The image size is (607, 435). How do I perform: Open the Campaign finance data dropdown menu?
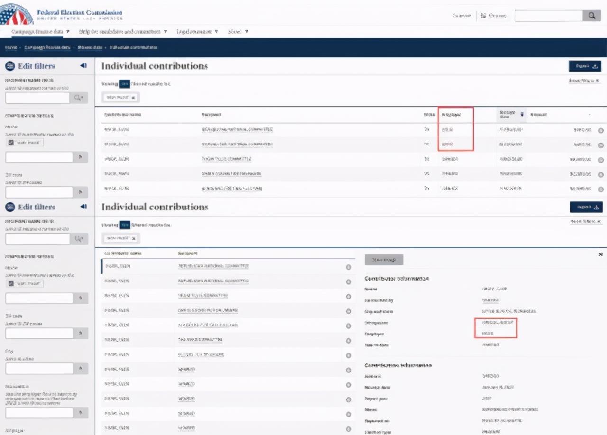pyautogui.click(x=40, y=32)
